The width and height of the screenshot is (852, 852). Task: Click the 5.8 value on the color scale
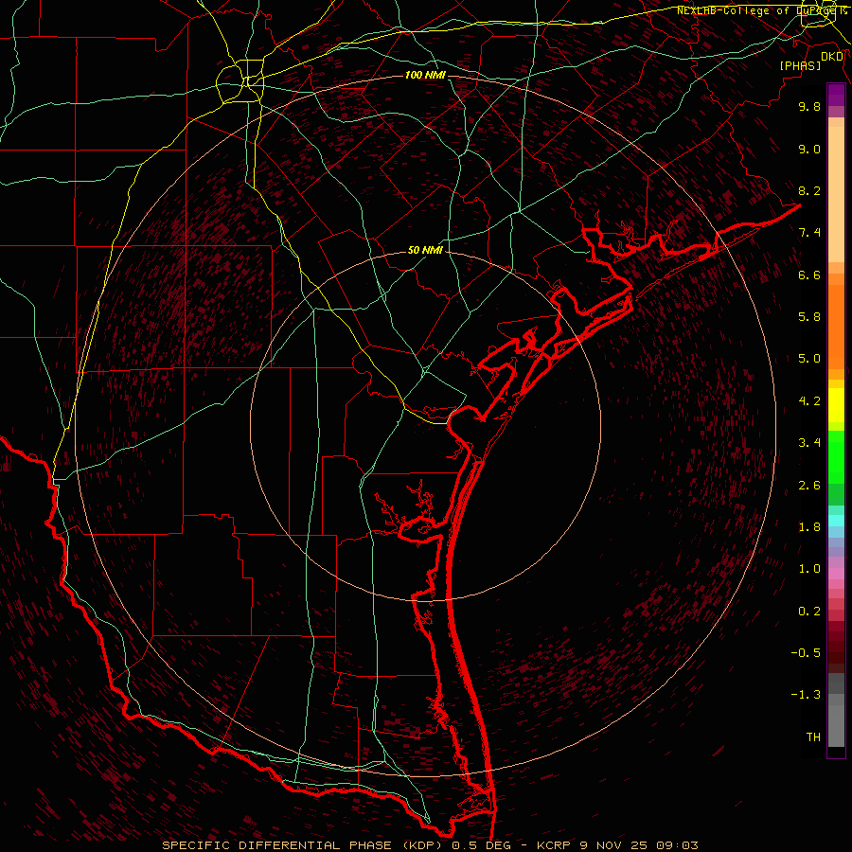pyautogui.click(x=809, y=317)
